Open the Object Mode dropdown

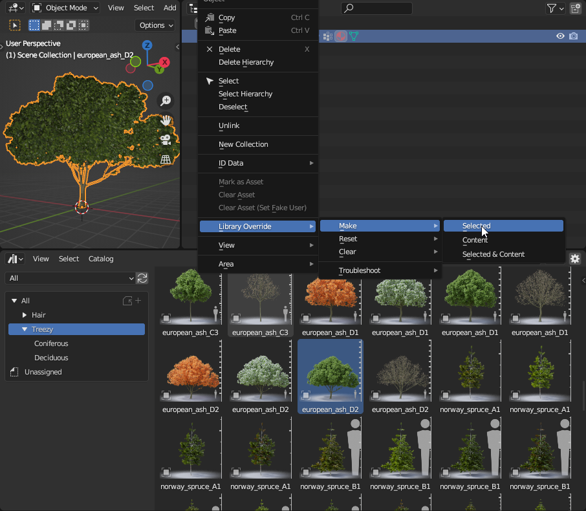(x=65, y=8)
